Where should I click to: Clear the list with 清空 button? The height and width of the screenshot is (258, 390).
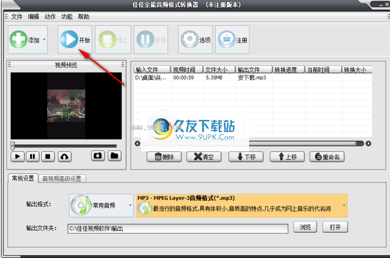point(204,157)
